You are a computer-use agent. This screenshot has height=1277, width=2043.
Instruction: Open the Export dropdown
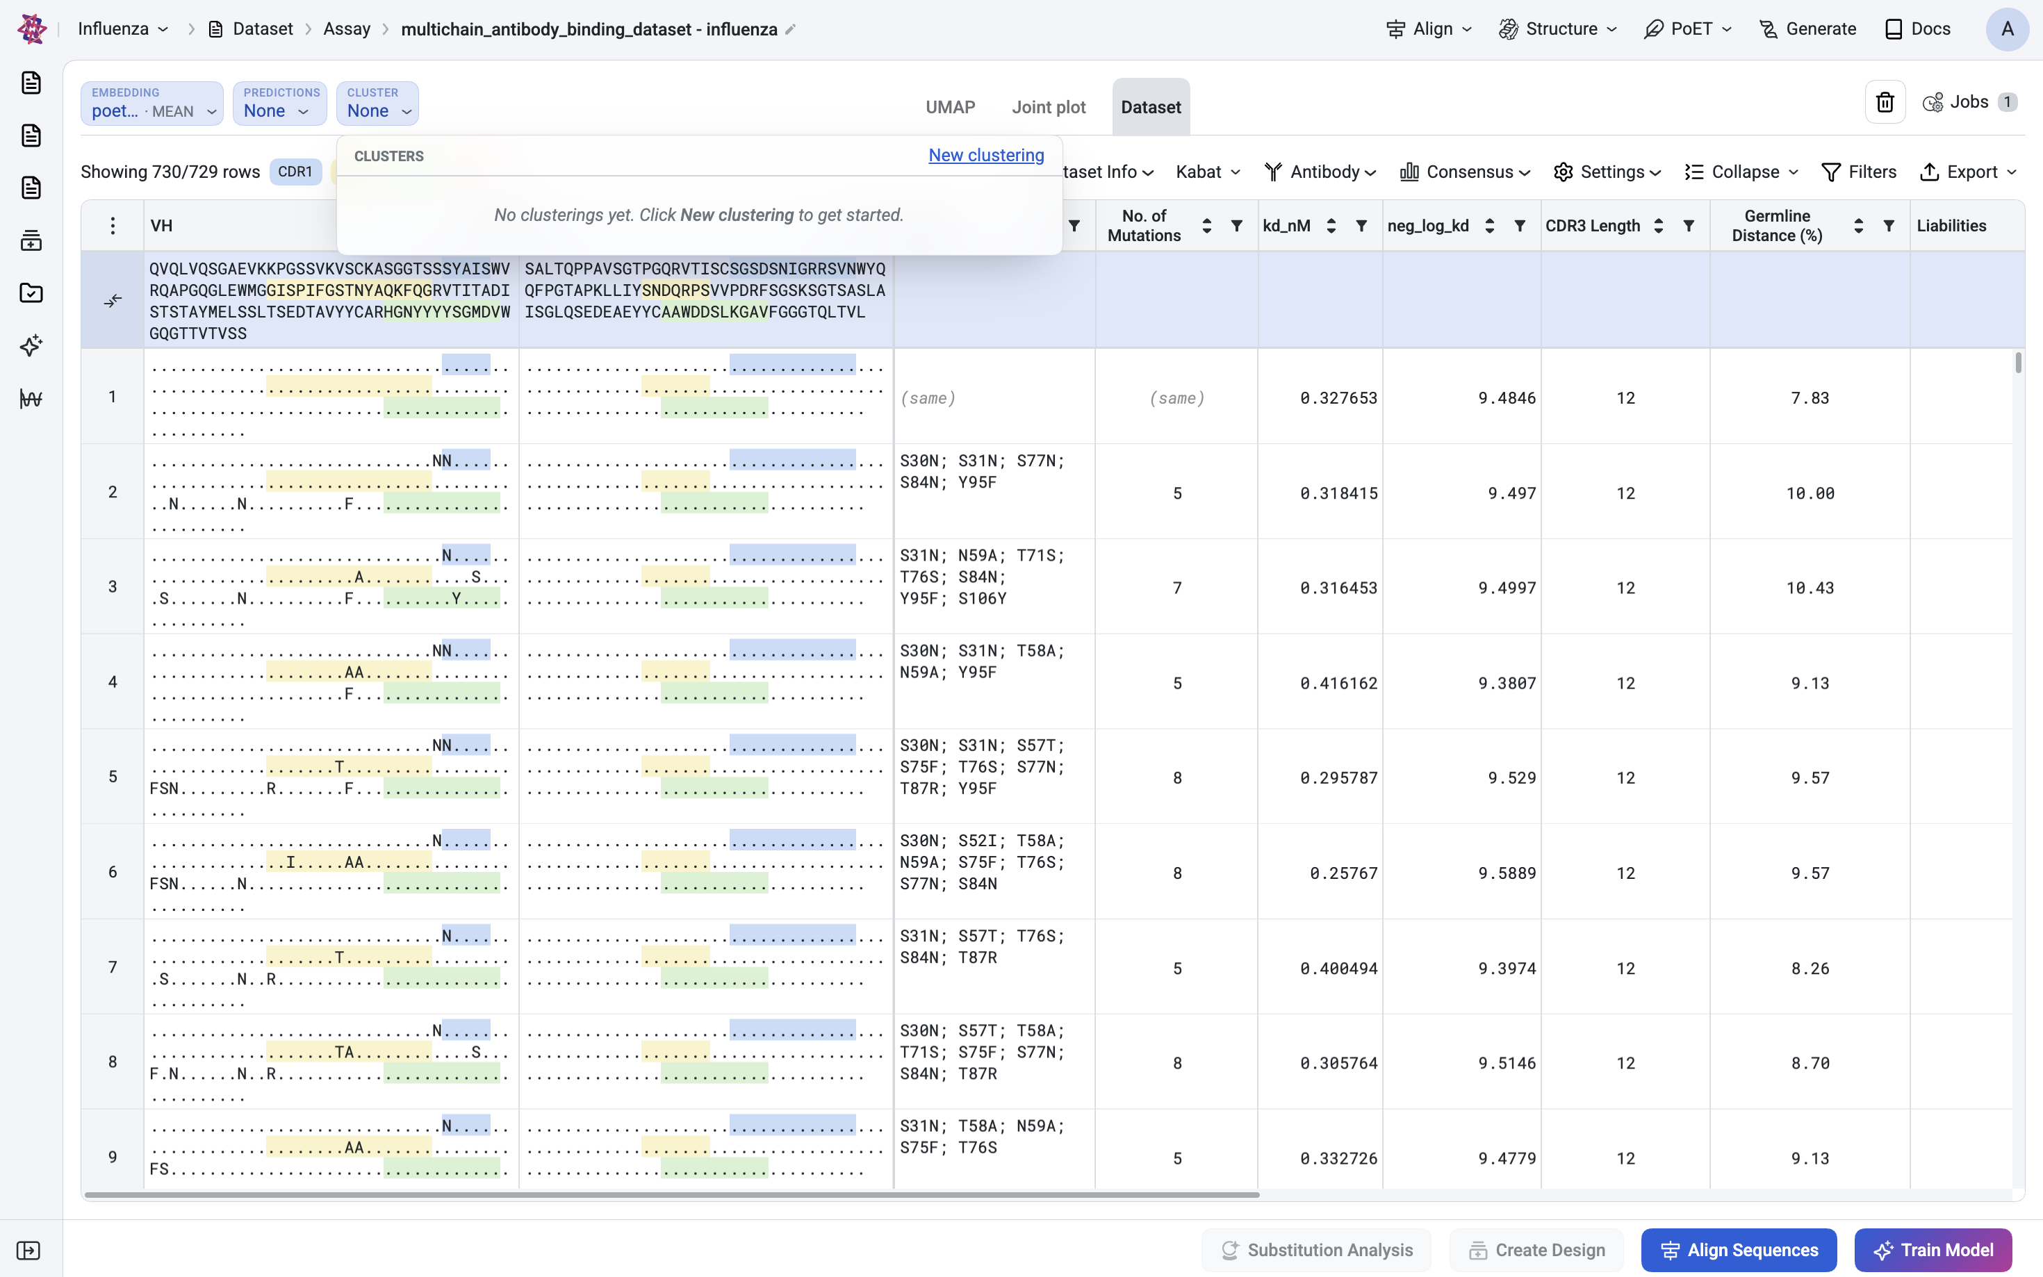pyautogui.click(x=1969, y=172)
